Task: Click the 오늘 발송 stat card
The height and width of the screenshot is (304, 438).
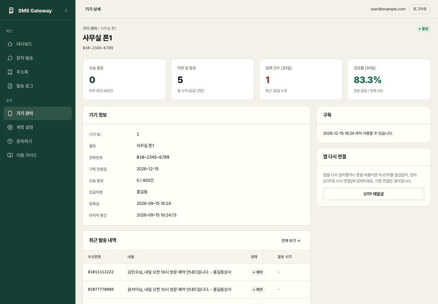Action: (125, 79)
